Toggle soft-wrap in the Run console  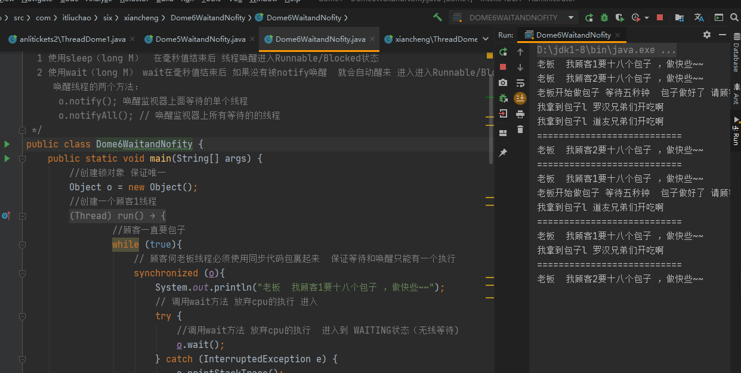(520, 83)
